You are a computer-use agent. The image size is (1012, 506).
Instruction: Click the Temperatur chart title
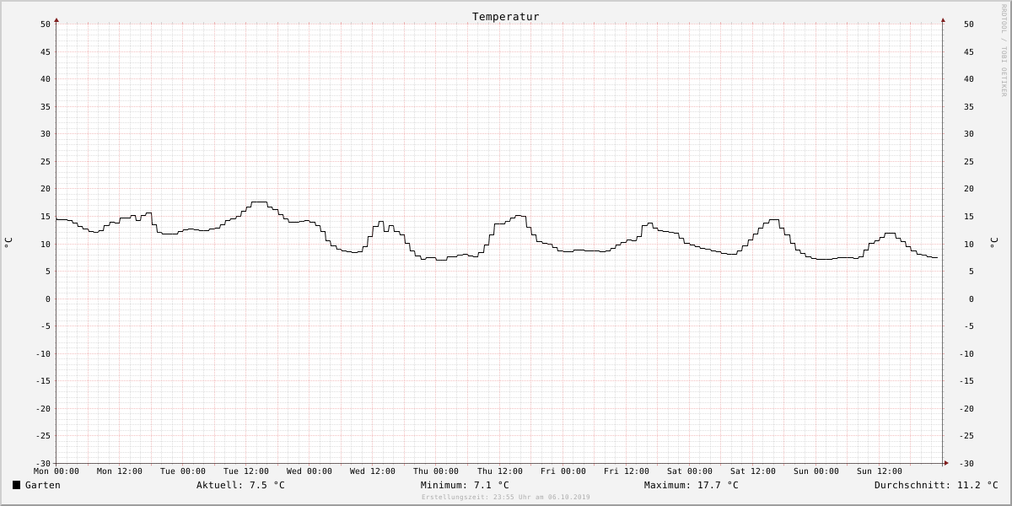coord(505,17)
